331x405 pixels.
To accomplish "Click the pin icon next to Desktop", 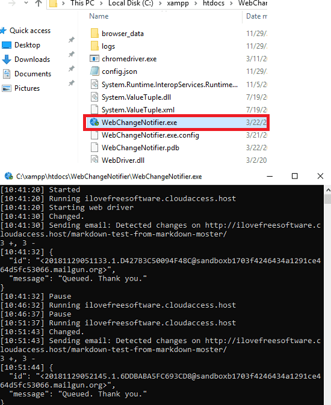I will (72, 40).
